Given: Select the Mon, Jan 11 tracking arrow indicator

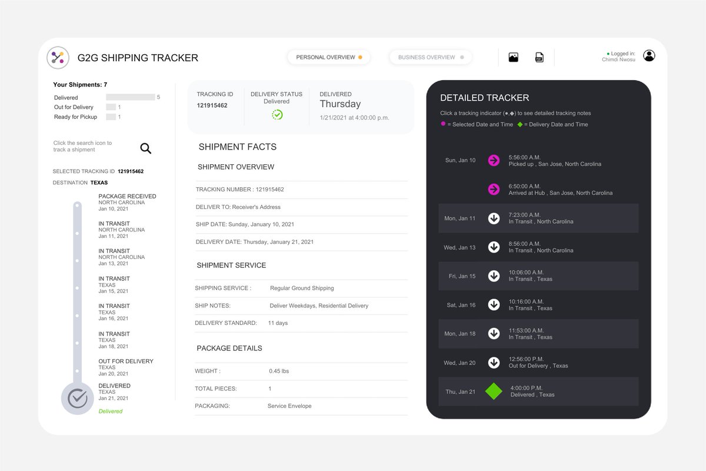Looking at the screenshot, I should [494, 218].
